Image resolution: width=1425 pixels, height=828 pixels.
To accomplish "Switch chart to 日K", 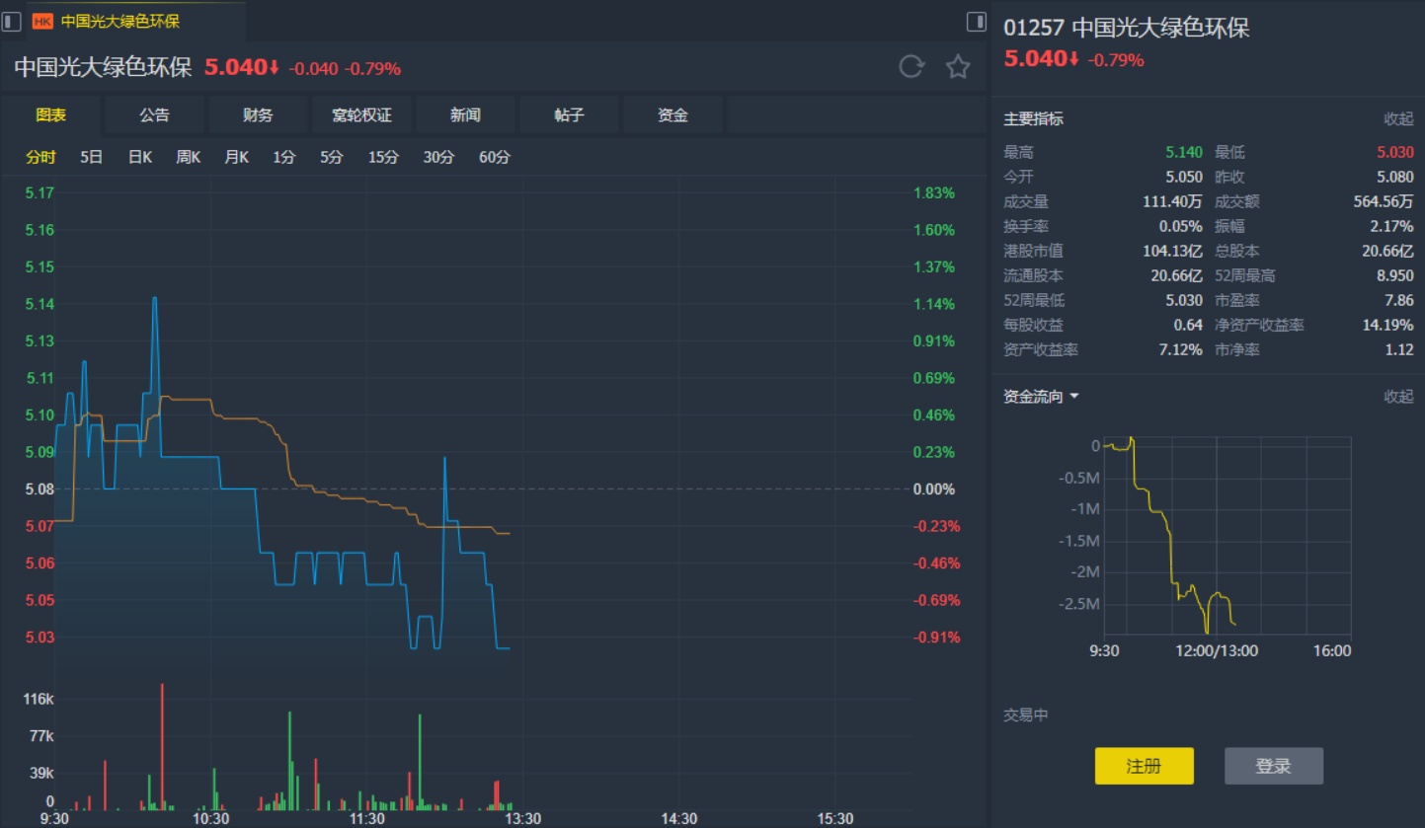I will point(140,157).
